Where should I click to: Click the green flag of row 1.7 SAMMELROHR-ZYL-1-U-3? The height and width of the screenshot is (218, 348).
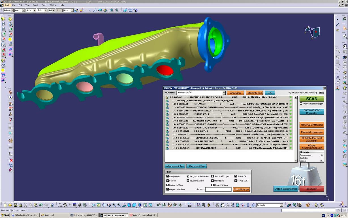291,121
